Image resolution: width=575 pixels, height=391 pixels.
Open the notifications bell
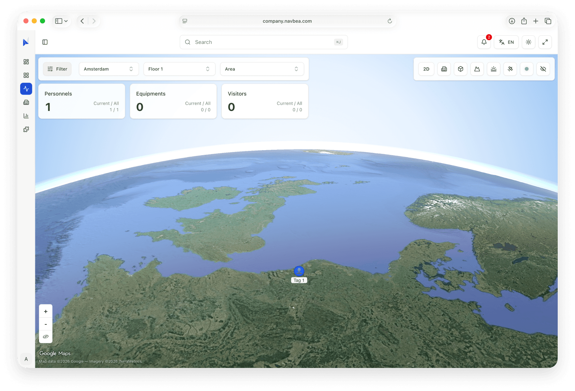click(484, 42)
